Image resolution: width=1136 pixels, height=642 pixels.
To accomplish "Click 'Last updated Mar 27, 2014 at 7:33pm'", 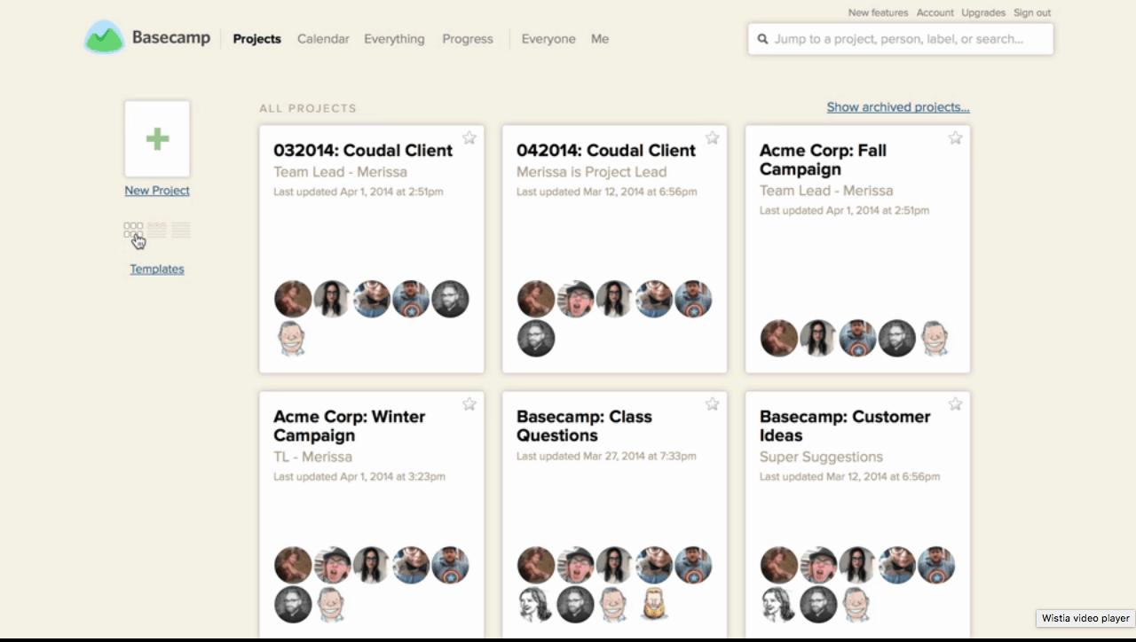I will [606, 456].
